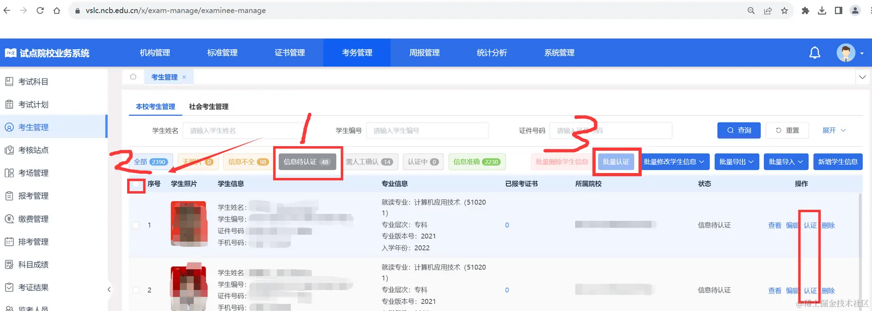872x311 pixels.
Task: Click the browser back arrow
Action: point(7,10)
